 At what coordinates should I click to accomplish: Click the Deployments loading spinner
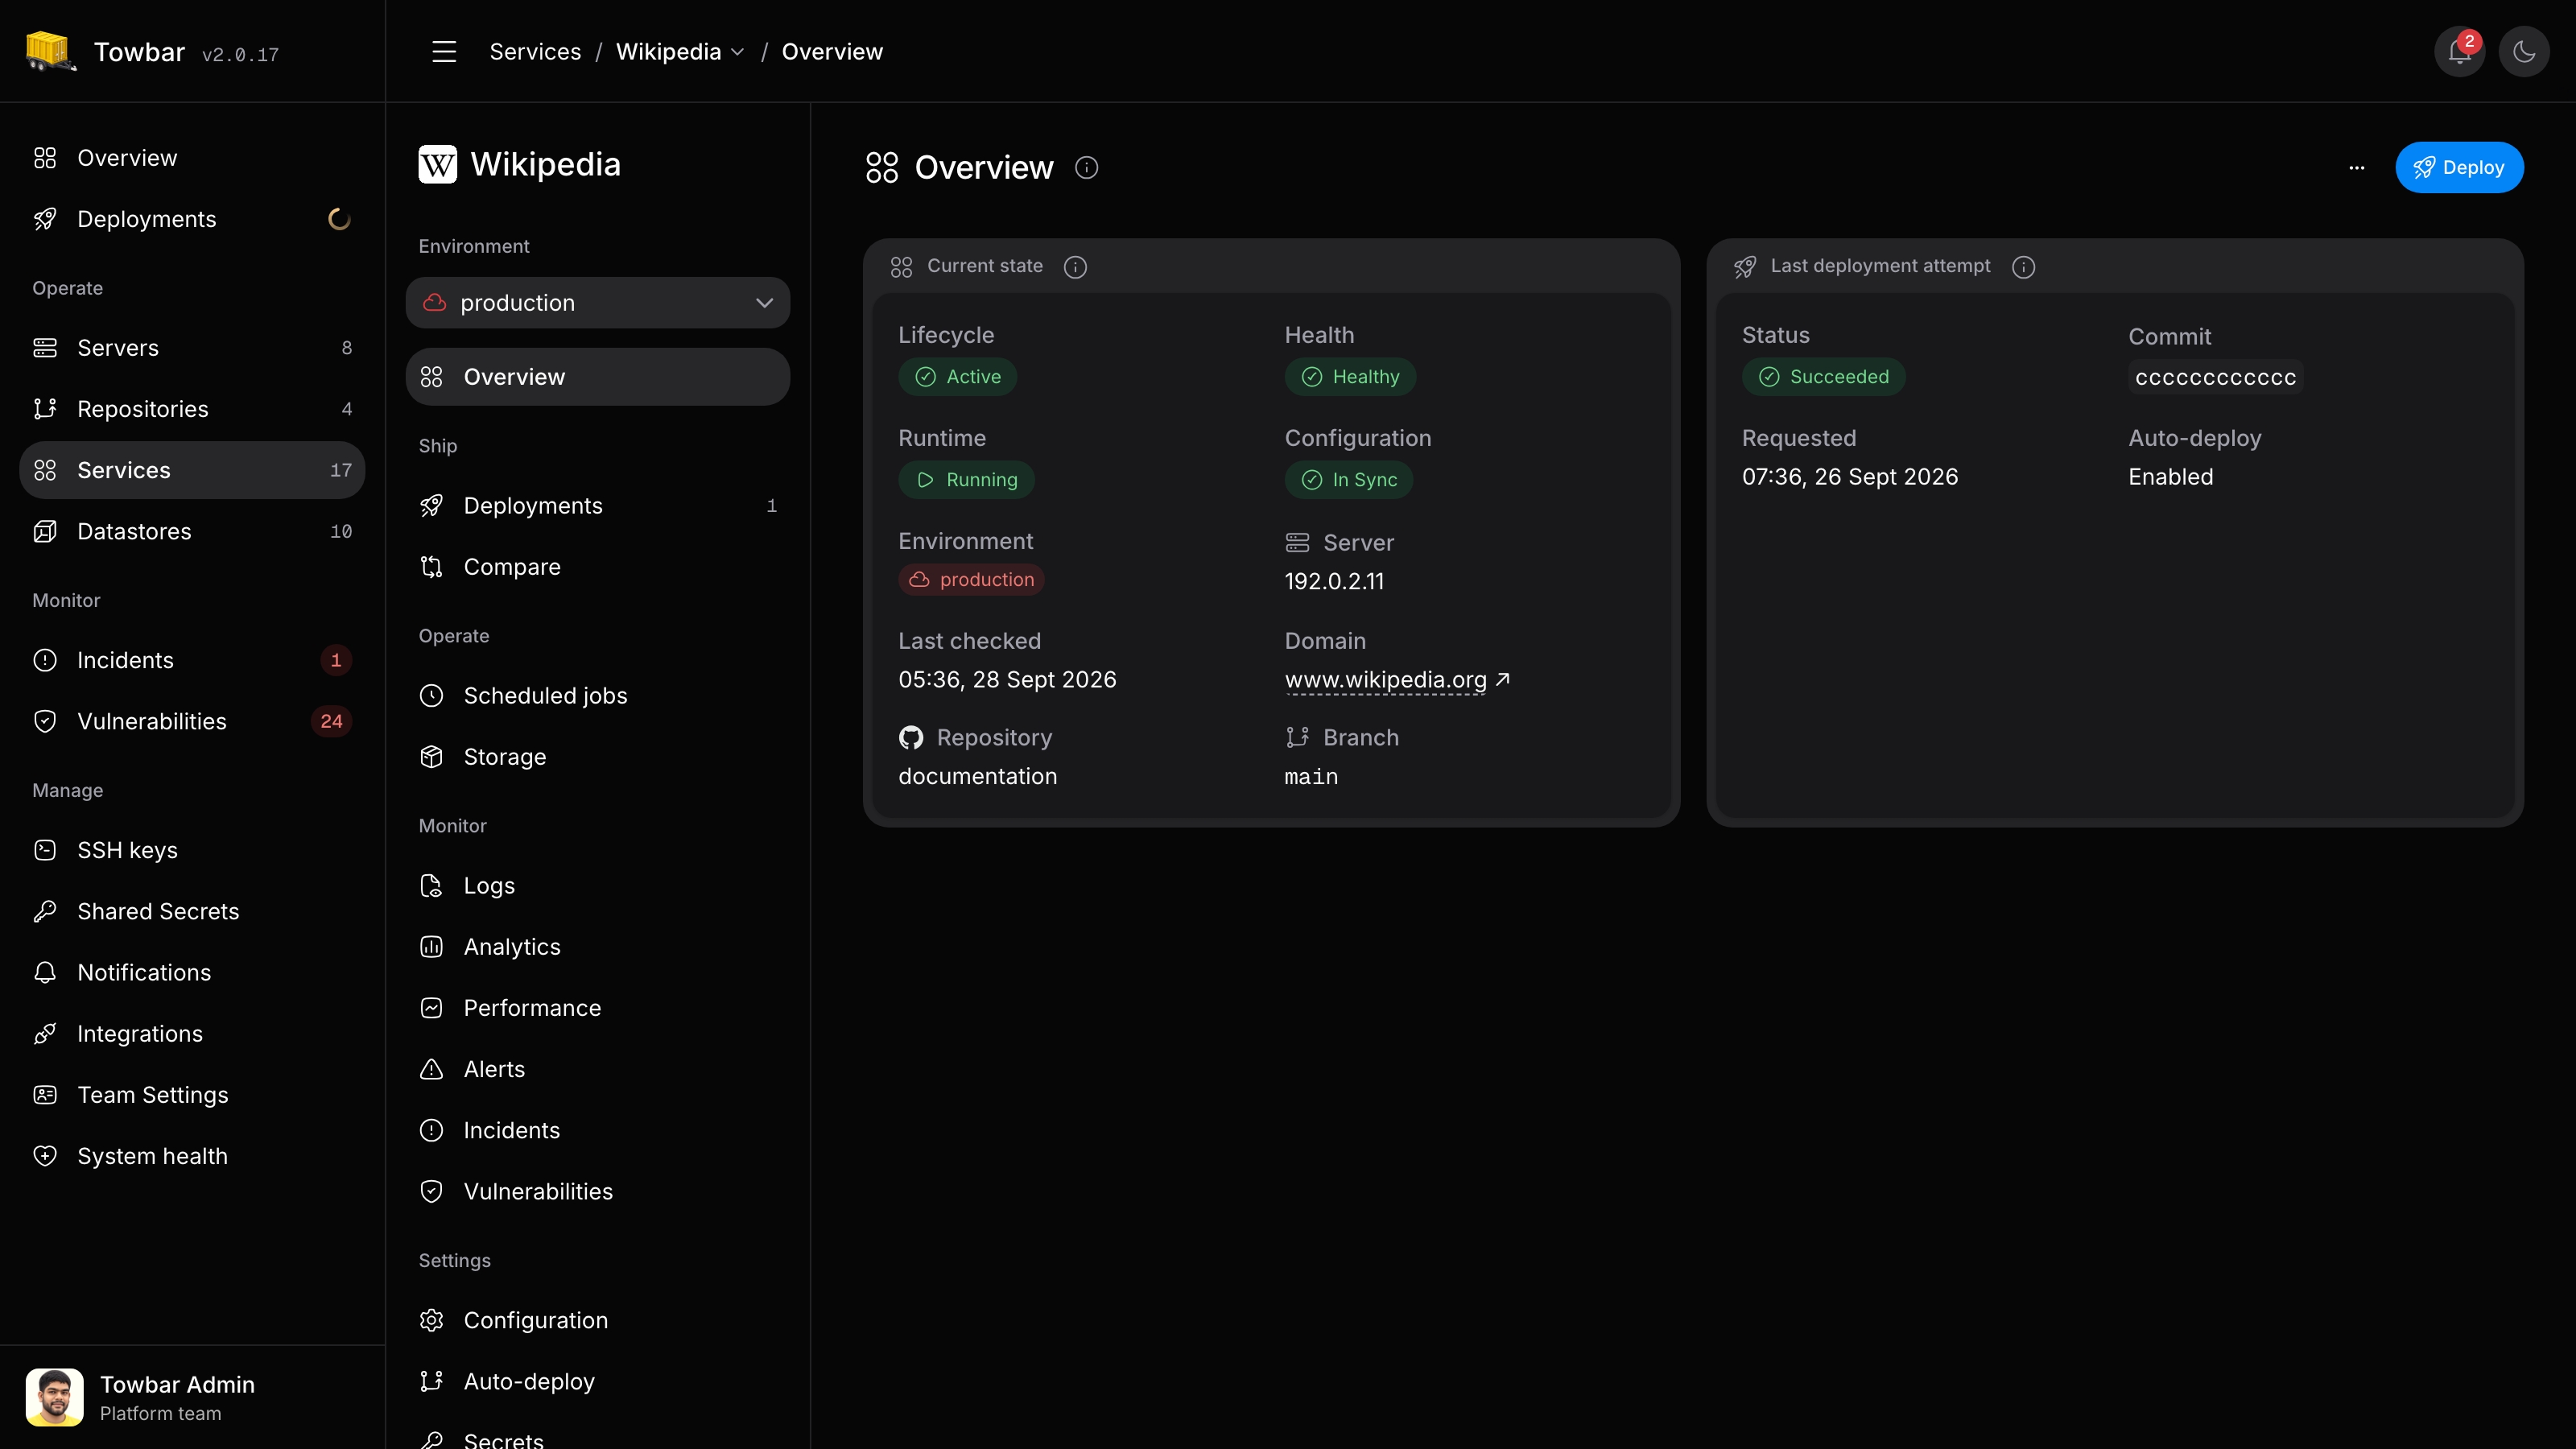tap(339, 219)
